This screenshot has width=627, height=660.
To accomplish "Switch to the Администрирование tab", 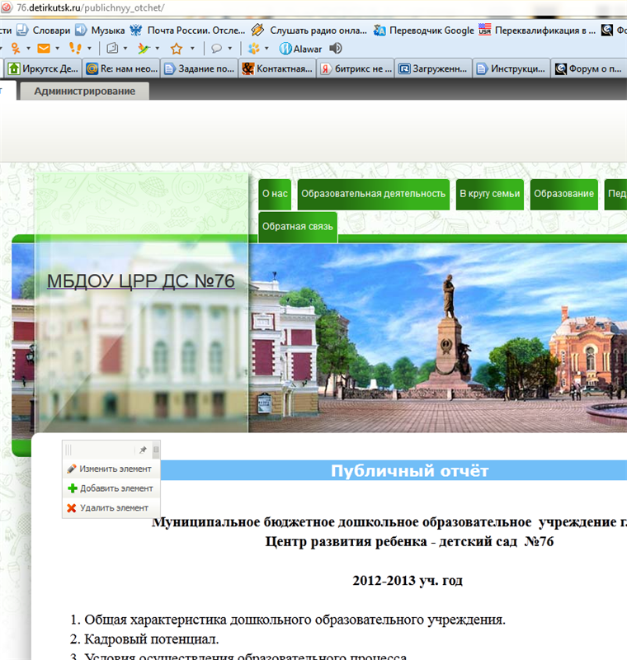I will tap(85, 91).
